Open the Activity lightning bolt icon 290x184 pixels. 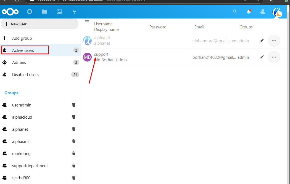pos(74,12)
